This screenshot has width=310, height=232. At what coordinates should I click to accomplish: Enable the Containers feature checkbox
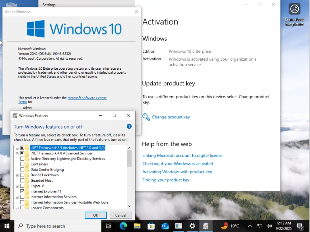point(22,164)
